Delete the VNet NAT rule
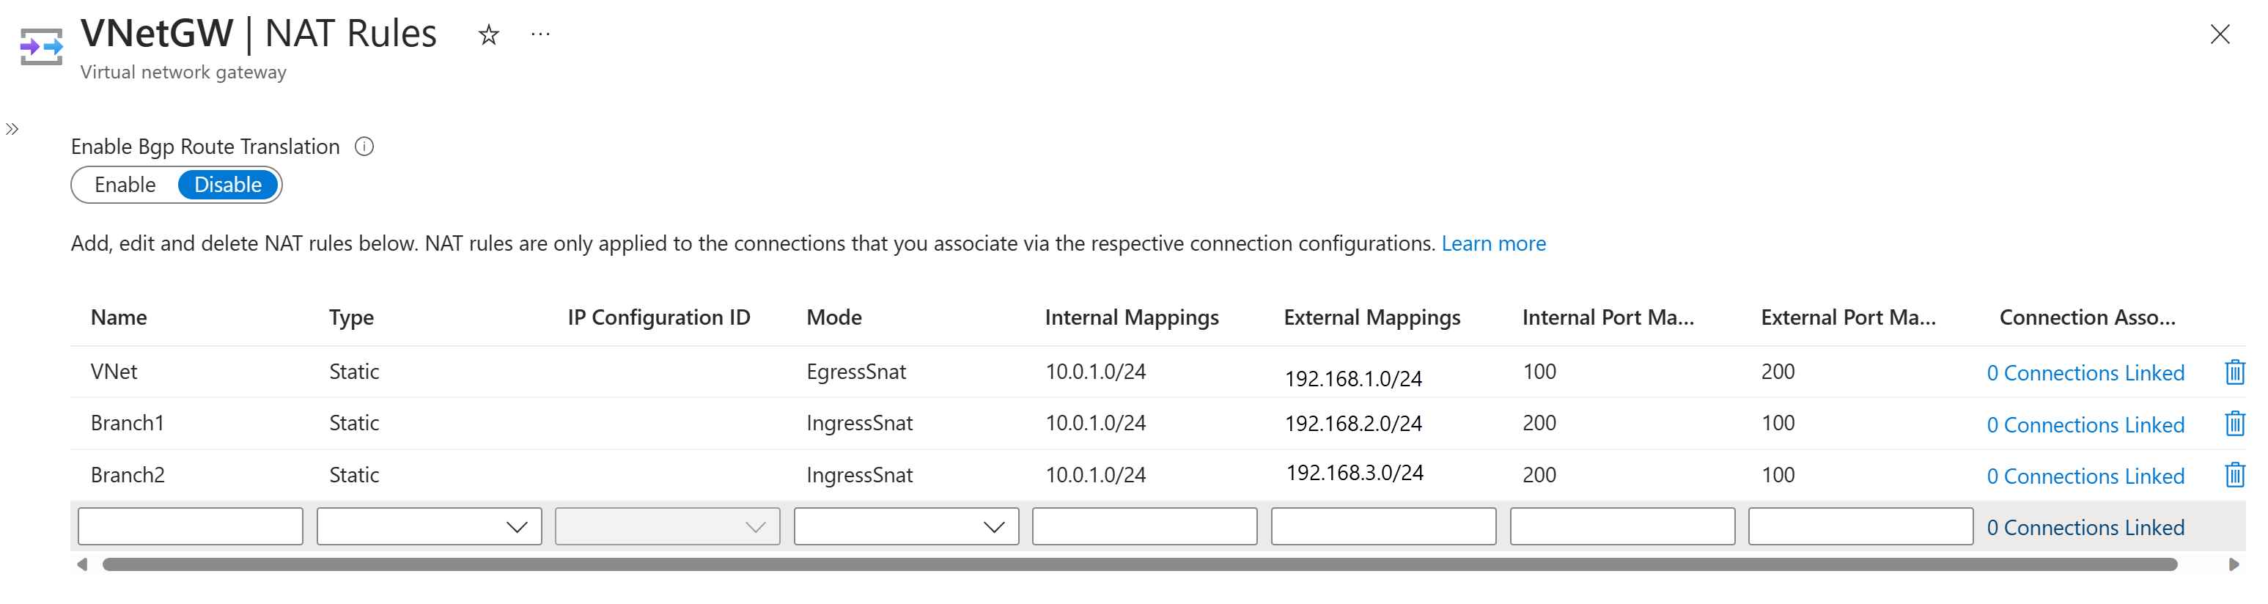Image resolution: width=2268 pixels, height=604 pixels. coord(2234,372)
